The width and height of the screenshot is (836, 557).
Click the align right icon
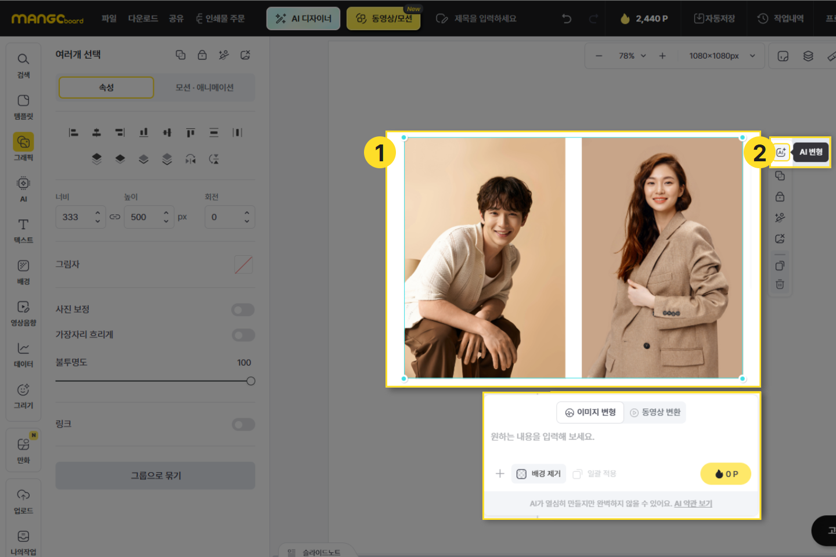[120, 133]
